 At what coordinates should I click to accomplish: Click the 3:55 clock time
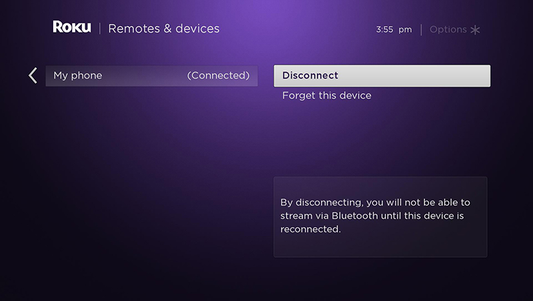click(384, 30)
